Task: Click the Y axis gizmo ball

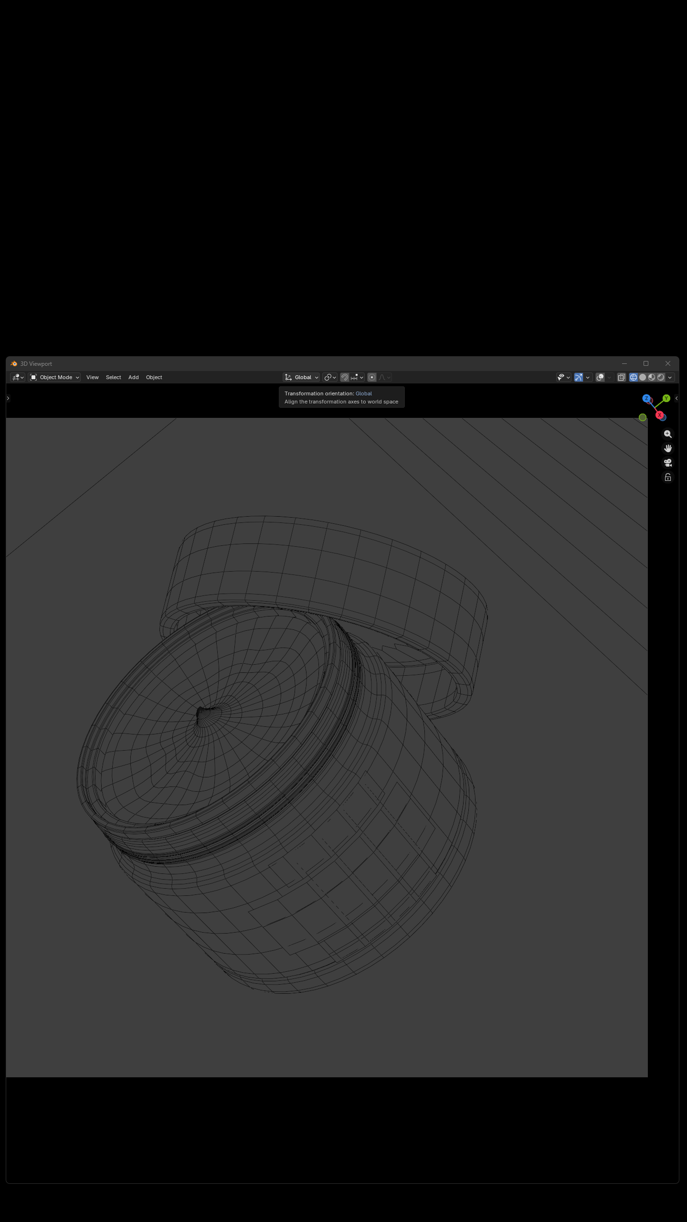Action: pos(666,398)
